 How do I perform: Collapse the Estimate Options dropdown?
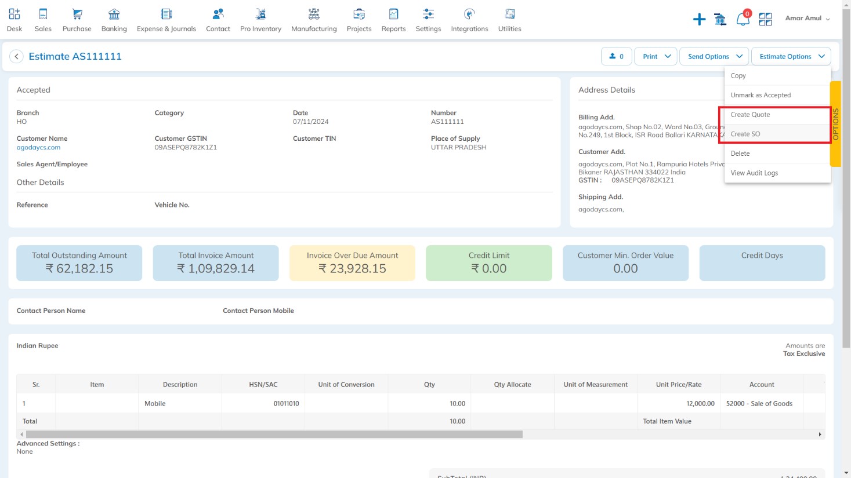(x=791, y=56)
